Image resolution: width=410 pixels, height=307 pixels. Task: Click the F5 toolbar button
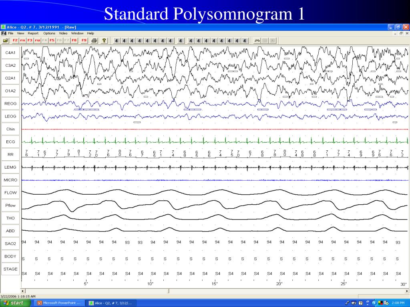pyautogui.click(x=52, y=40)
